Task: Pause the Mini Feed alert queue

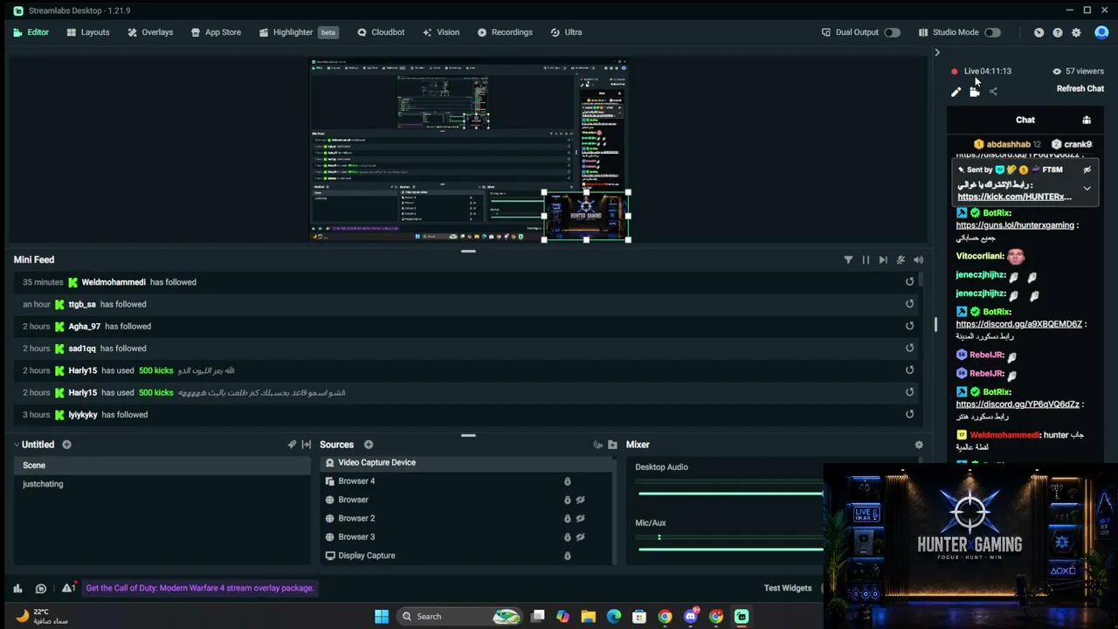Action: 866,259
